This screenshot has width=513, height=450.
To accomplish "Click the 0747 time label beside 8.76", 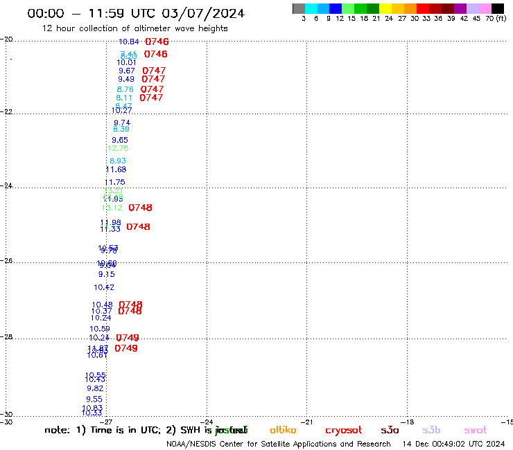I will (152, 89).
